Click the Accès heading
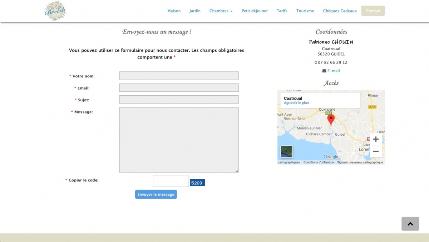 (x=331, y=83)
